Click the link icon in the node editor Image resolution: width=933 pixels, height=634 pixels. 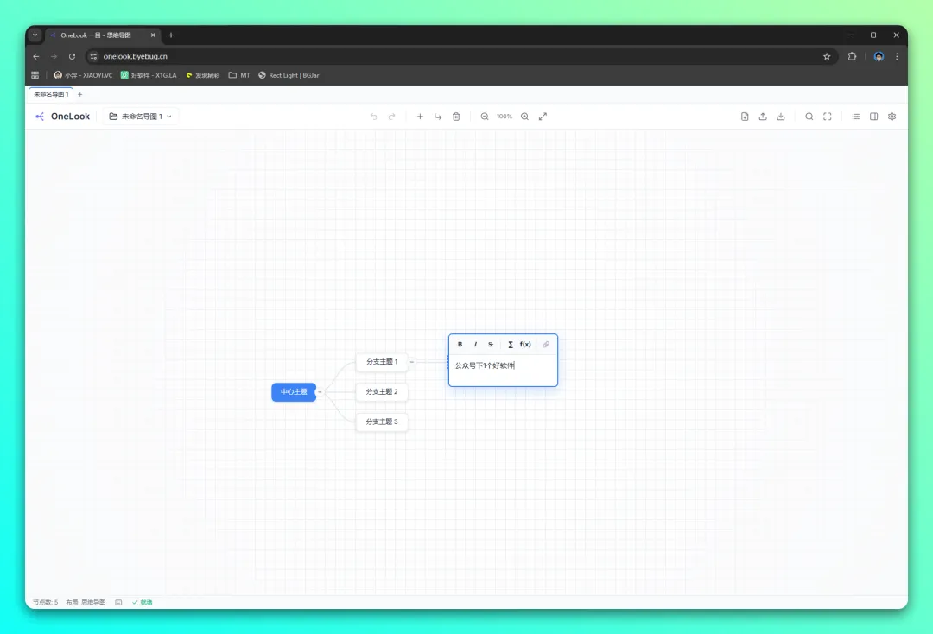tap(546, 345)
